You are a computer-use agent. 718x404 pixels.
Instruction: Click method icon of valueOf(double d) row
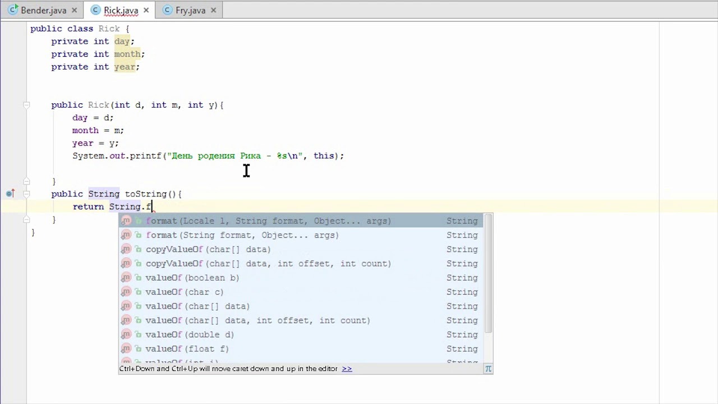tap(126, 334)
